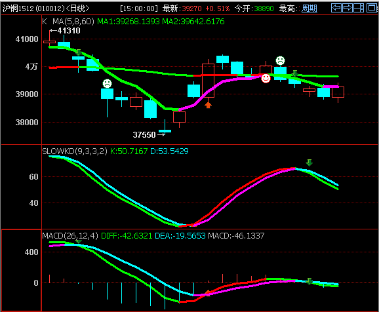The image size is (379, 312).
Task: Click the MACD panel left axis box
Action: pos(22,270)
